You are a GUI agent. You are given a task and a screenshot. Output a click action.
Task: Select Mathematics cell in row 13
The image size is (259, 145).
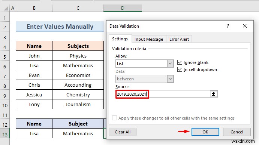78,133
